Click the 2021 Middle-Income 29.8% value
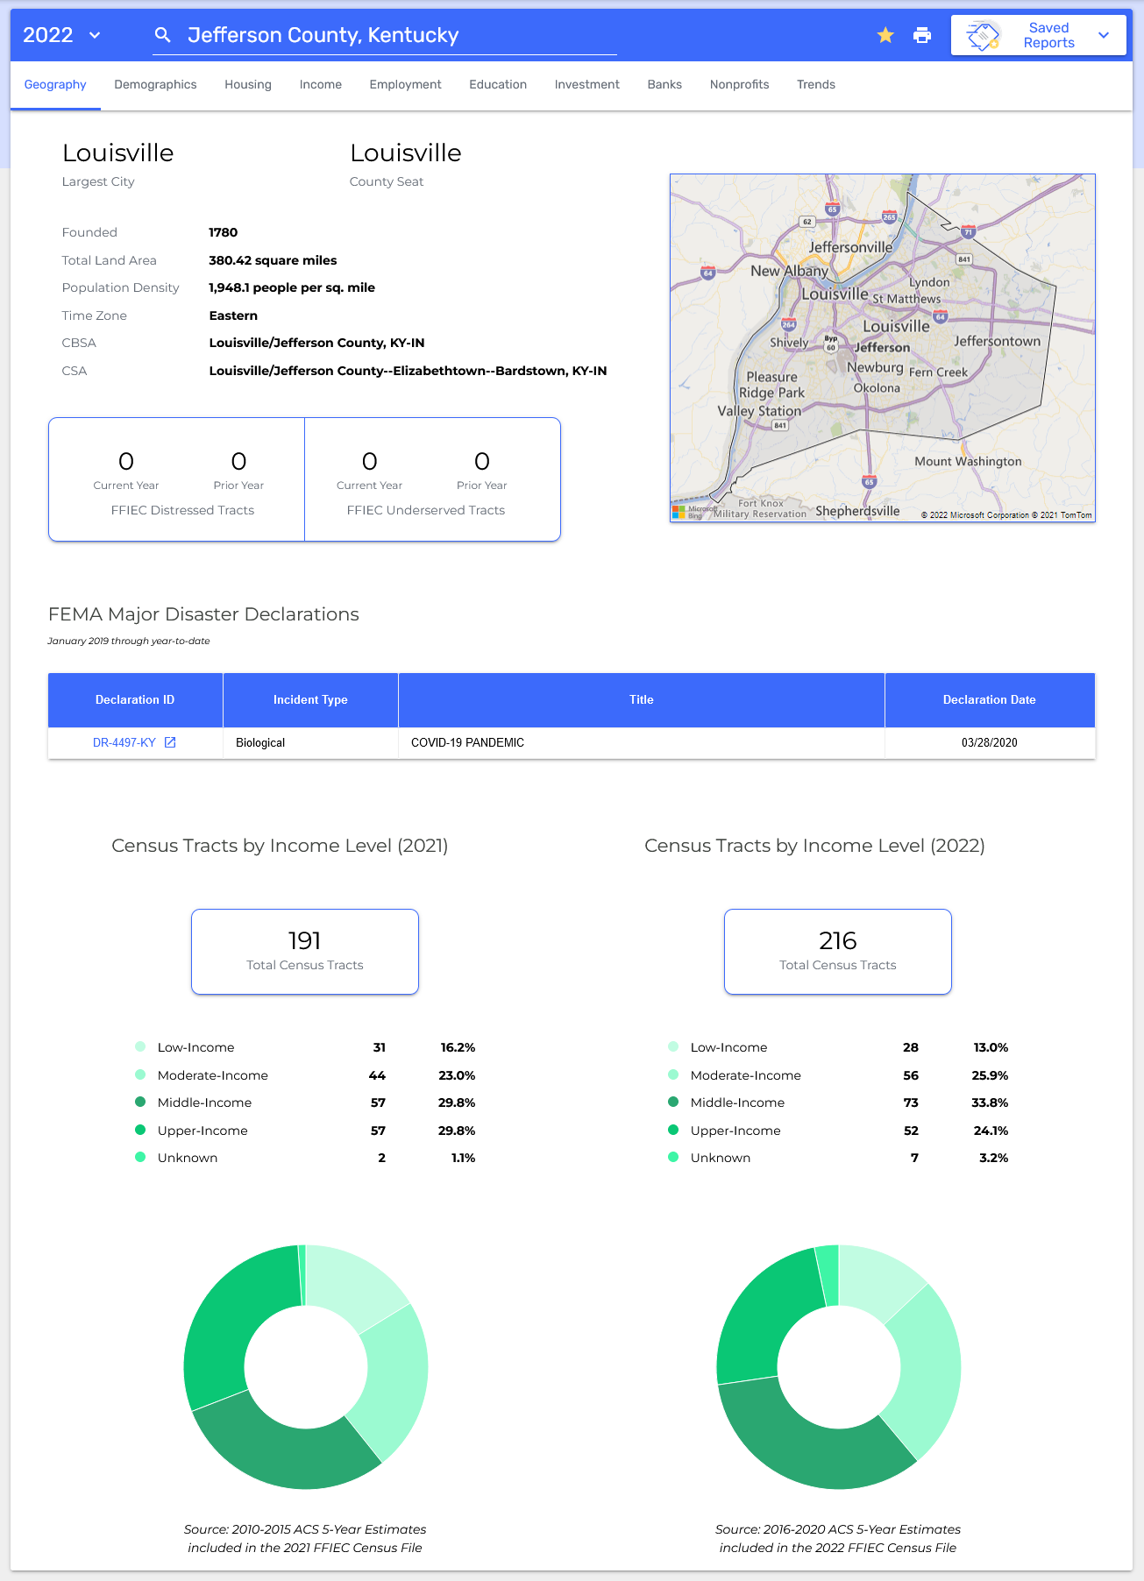This screenshot has height=1581, width=1144. (x=457, y=1102)
